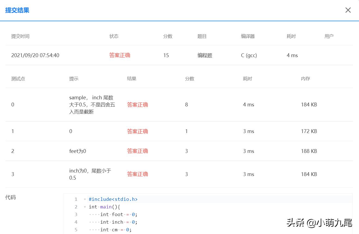Viewport: 359px width, 234px height.
Task: Click the 代码 section label
Action: tap(10, 198)
